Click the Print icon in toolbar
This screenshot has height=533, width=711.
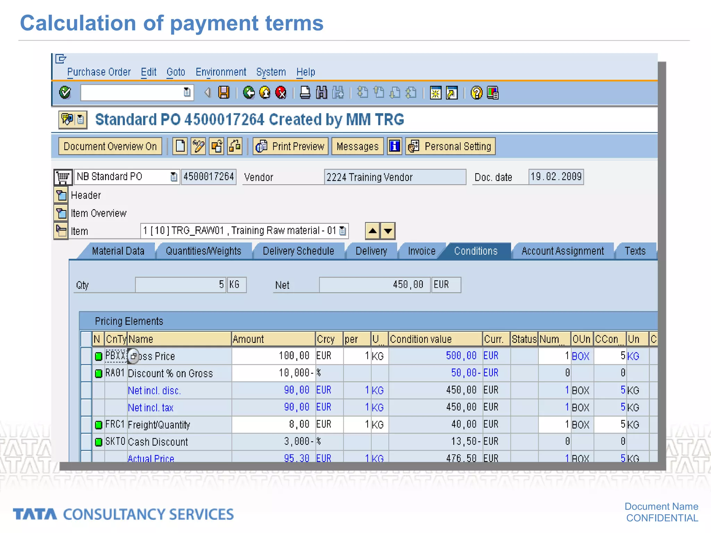tap(305, 93)
